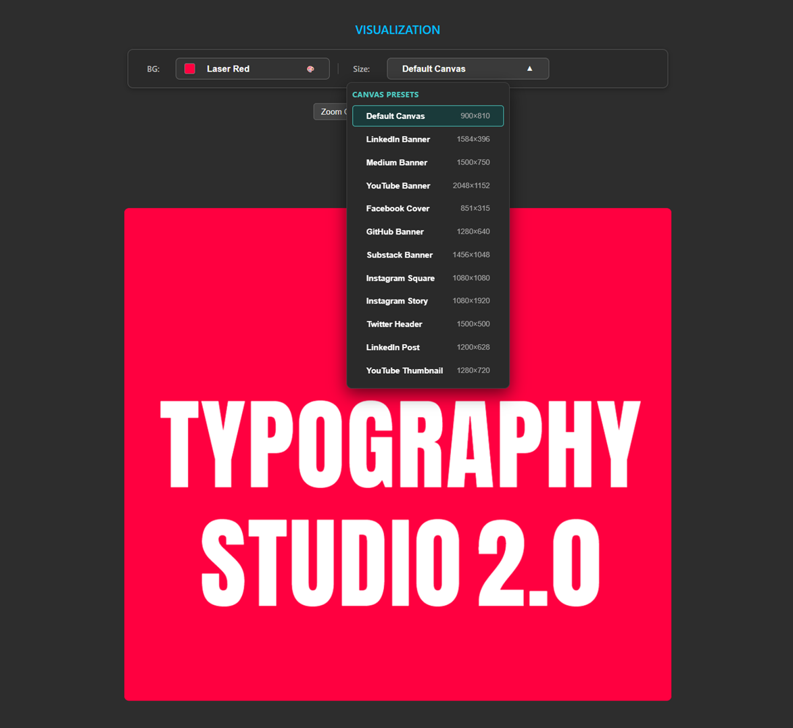Click the partially hidden Zoom button
Viewport: 793px width, 728px height.
point(330,112)
